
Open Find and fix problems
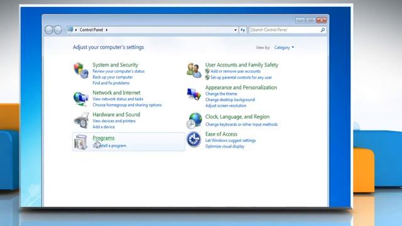tap(111, 83)
